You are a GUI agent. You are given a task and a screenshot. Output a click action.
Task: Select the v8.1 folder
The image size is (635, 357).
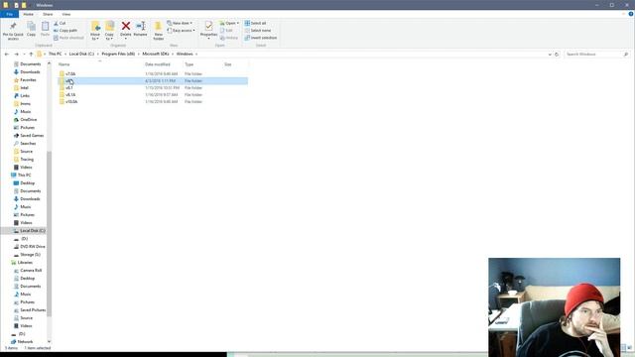click(69, 88)
